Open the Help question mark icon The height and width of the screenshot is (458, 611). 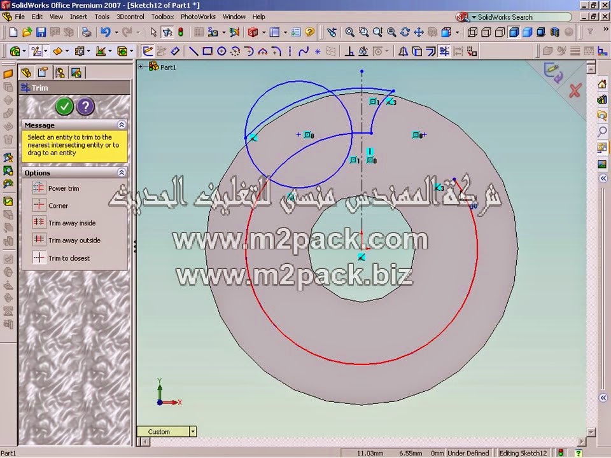click(310, 32)
